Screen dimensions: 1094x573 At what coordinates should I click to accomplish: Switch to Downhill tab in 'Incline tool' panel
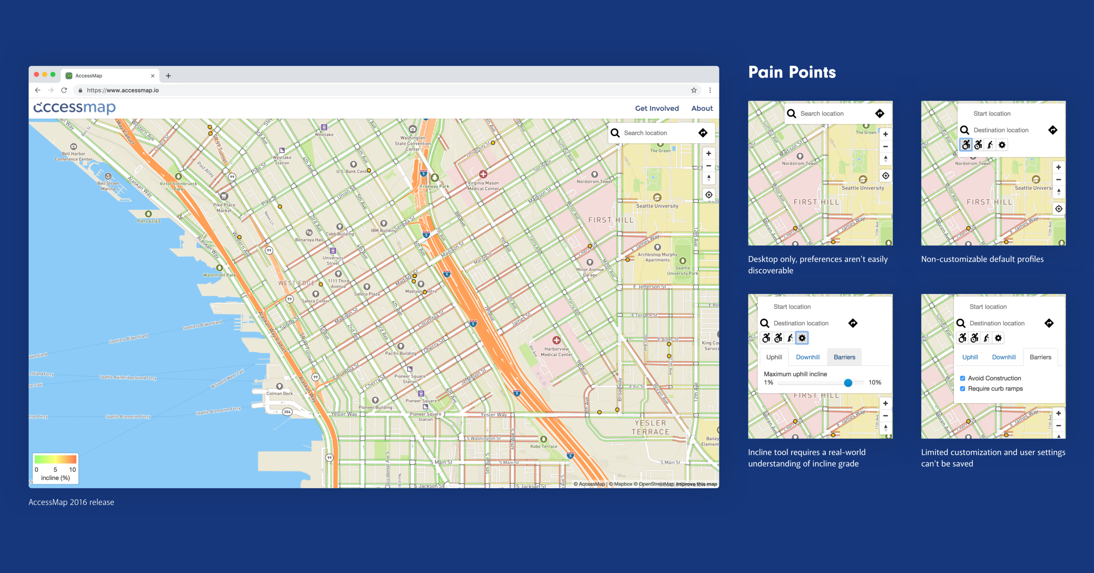pyautogui.click(x=808, y=357)
